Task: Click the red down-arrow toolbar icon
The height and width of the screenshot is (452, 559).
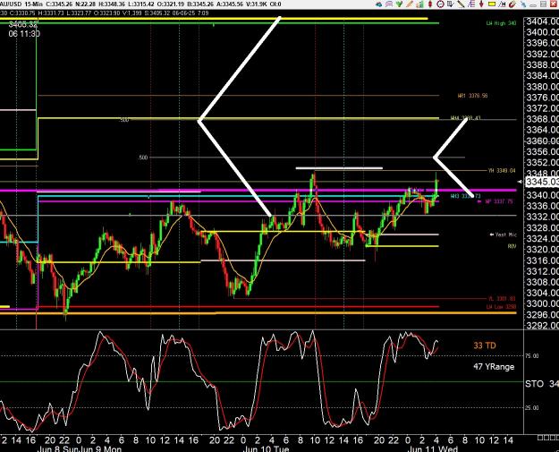Action: pyautogui.click(x=481, y=4)
